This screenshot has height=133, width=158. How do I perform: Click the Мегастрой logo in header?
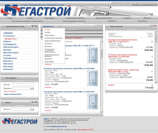[x=36, y=10]
